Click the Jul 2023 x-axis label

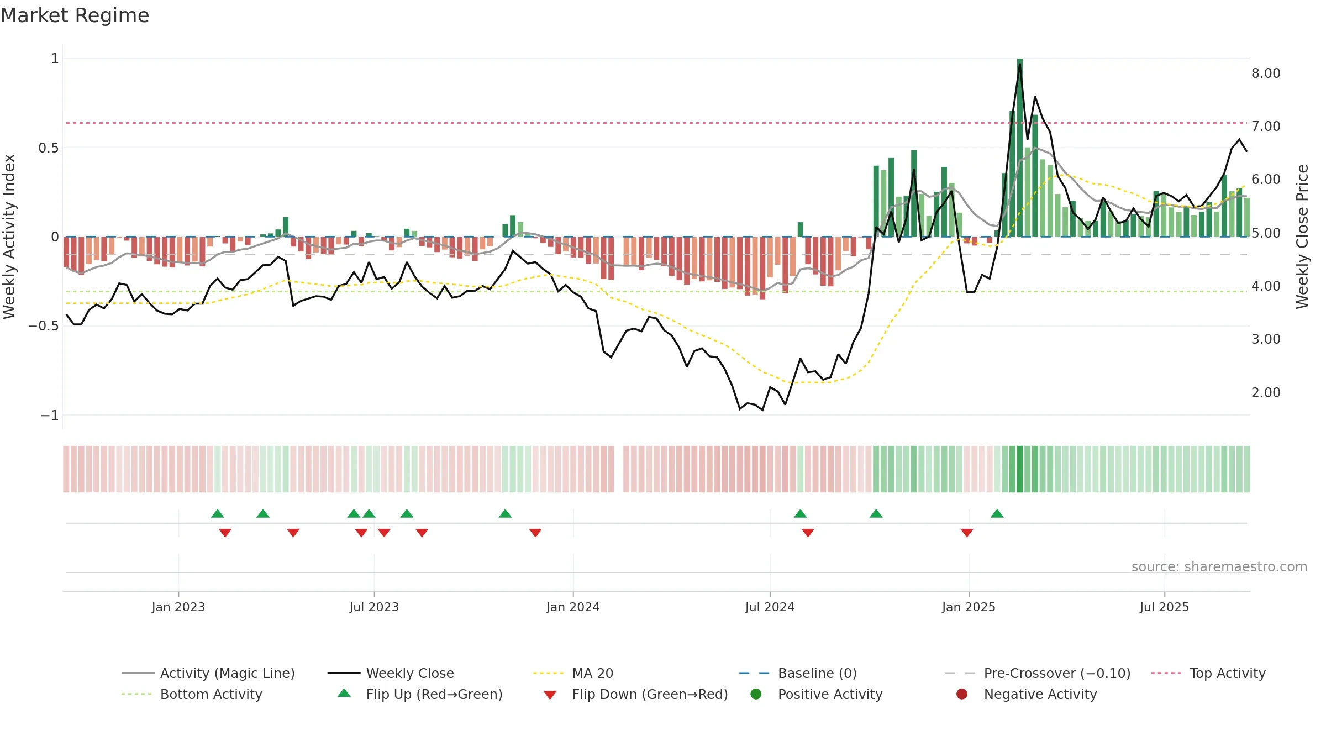(374, 607)
